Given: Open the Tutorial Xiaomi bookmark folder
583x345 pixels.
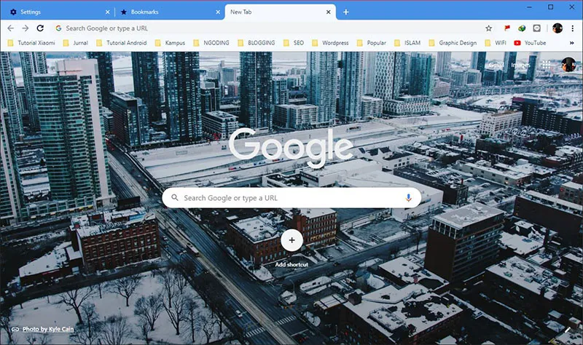Looking at the screenshot, I should (x=31, y=43).
